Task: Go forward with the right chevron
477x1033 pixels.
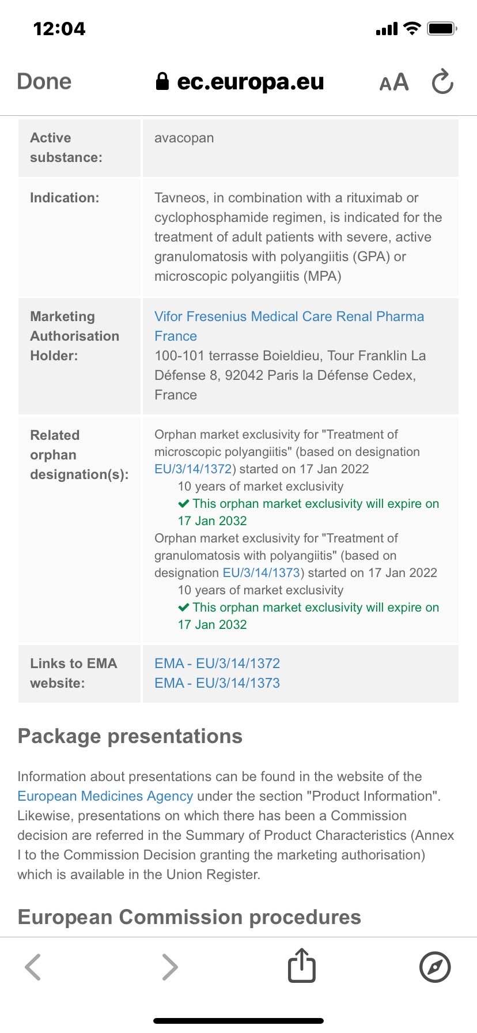Action: coord(170,967)
